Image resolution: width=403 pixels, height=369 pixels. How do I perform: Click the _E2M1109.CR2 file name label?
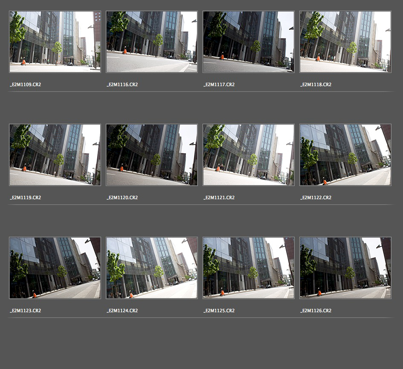[x=26, y=84]
